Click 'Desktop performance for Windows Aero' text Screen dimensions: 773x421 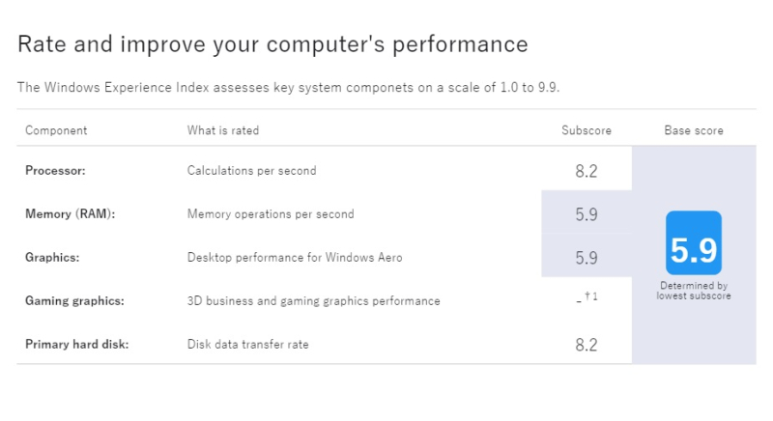click(x=295, y=258)
